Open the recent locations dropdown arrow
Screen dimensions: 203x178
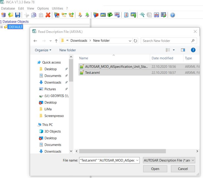click(51, 41)
